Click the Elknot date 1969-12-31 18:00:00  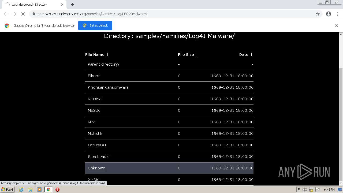pyautogui.click(x=232, y=76)
